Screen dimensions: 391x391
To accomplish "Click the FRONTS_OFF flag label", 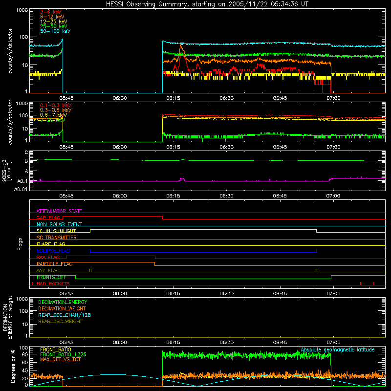I will coord(51,277).
